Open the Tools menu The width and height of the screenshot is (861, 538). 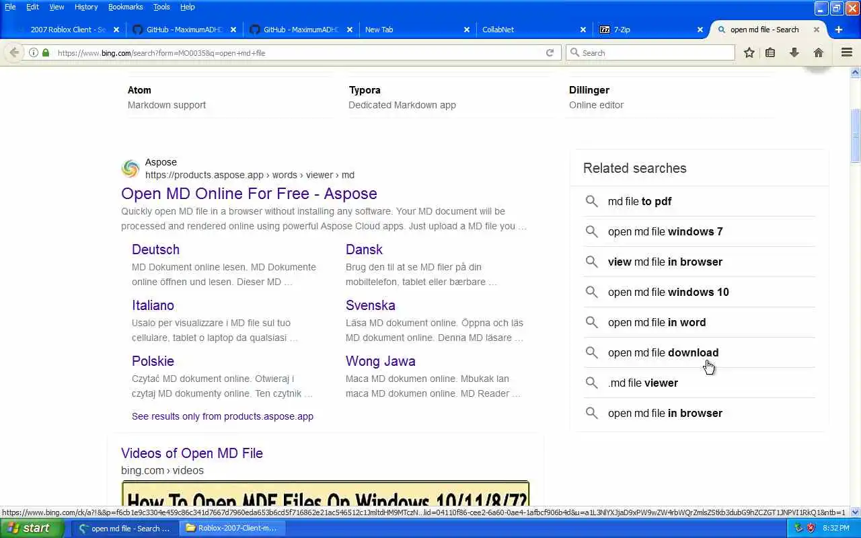pos(161,7)
